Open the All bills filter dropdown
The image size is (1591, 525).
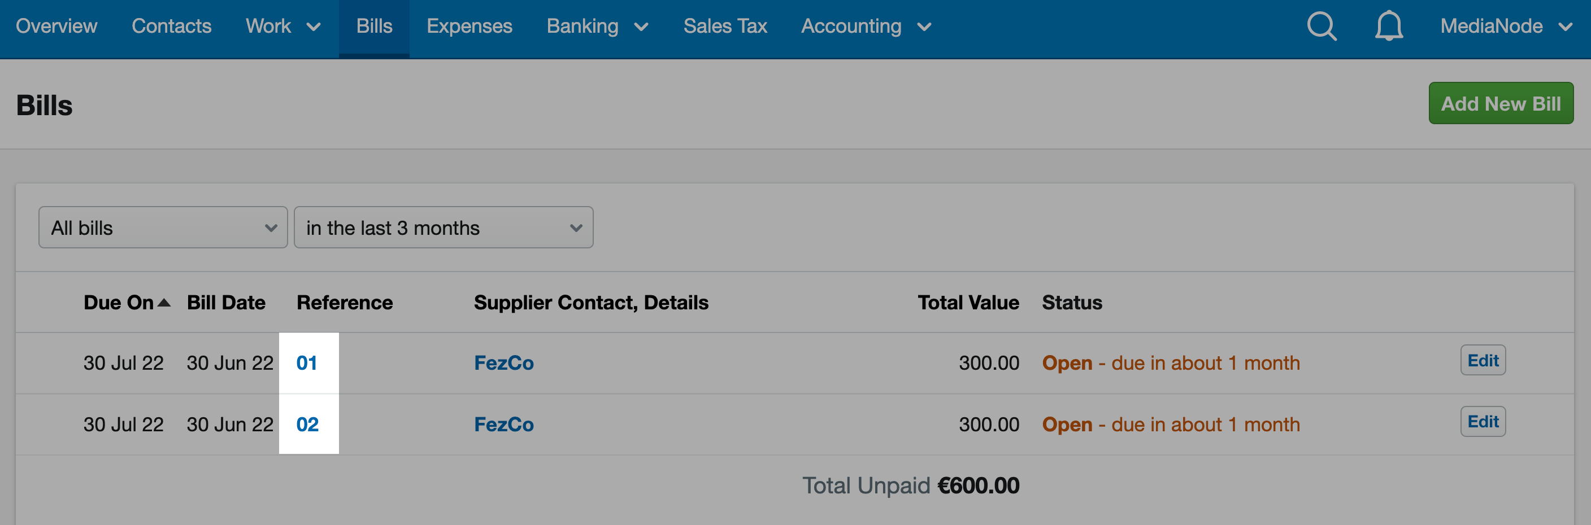tap(163, 228)
